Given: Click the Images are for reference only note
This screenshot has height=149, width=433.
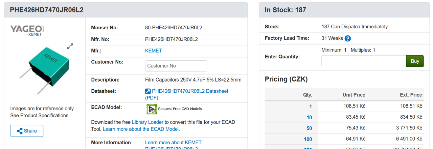Looking at the screenshot, I should [42, 109].
